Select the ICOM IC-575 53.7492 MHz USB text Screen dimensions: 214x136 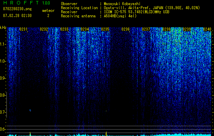136,12
